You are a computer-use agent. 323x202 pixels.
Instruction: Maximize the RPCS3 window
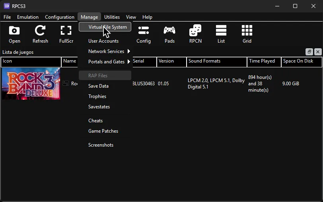(295, 6)
